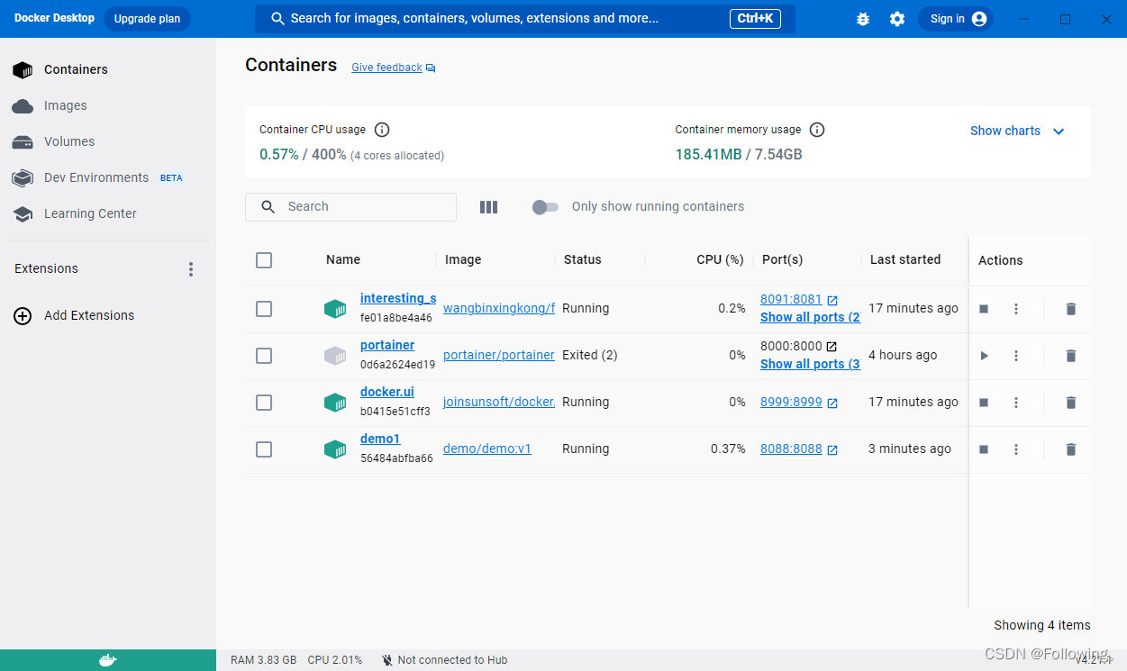Click the Give feedback chat icon
1127x671 pixels.
[x=431, y=68]
